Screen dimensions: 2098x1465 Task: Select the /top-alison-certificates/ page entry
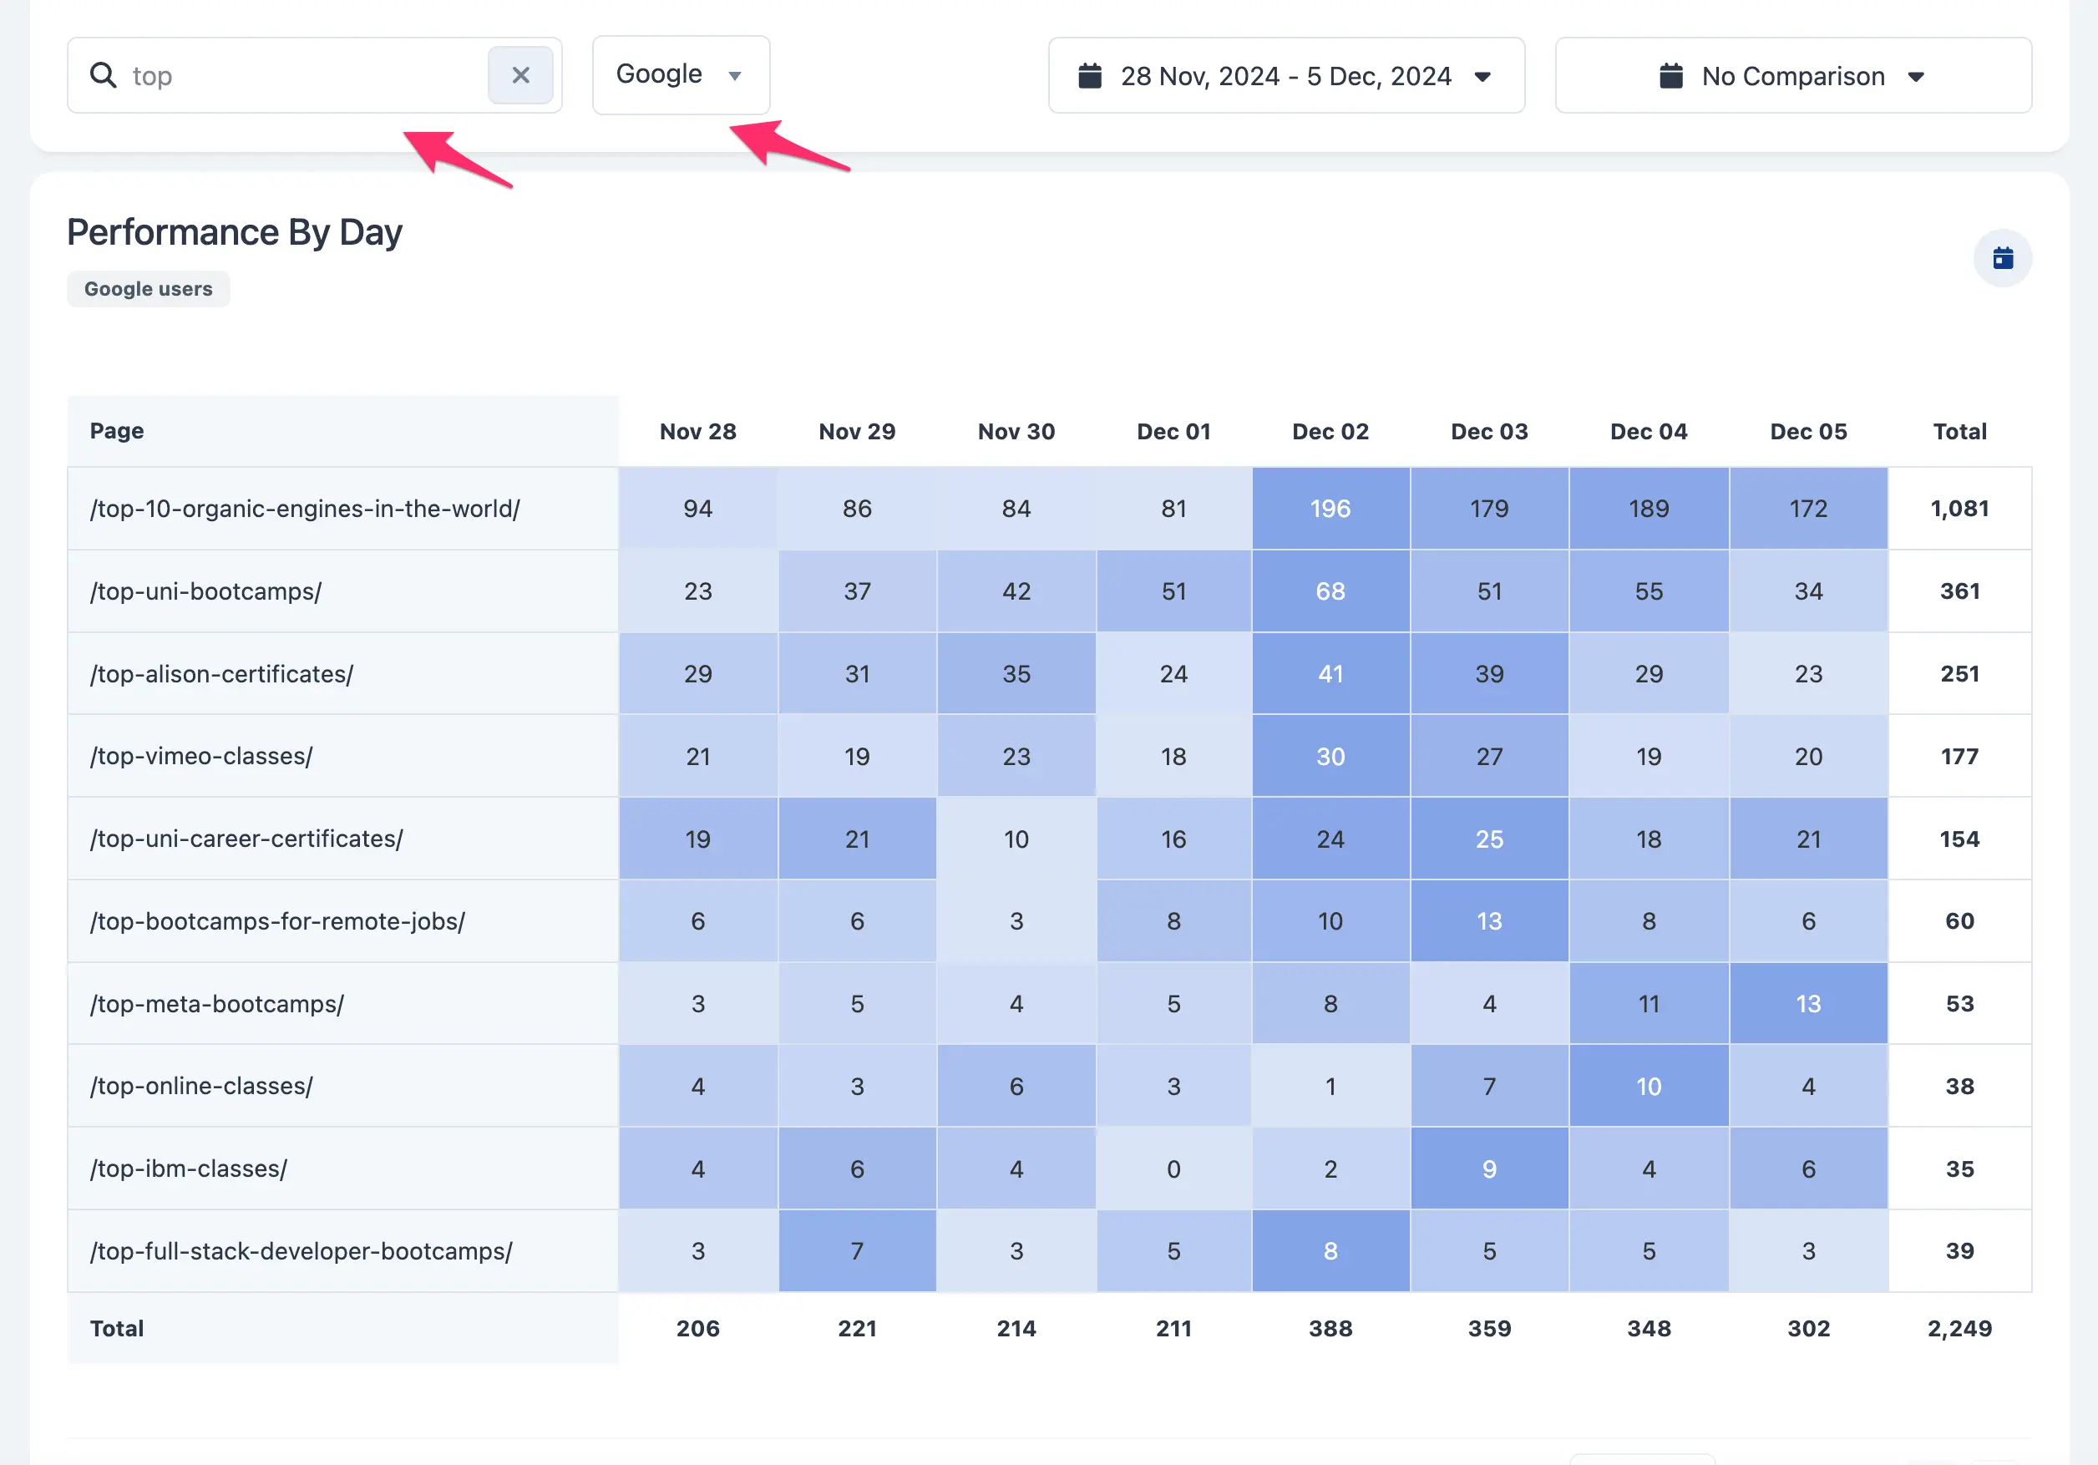[x=221, y=675]
